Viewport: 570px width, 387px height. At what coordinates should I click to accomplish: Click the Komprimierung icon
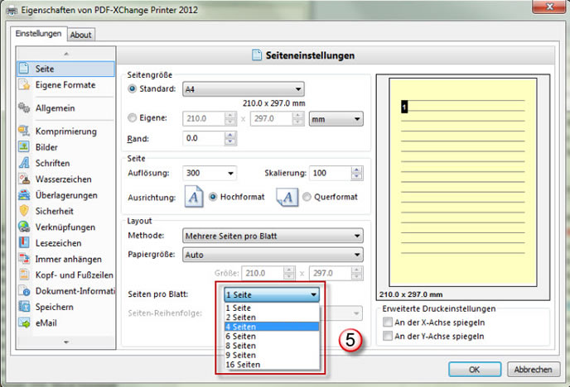(x=24, y=131)
